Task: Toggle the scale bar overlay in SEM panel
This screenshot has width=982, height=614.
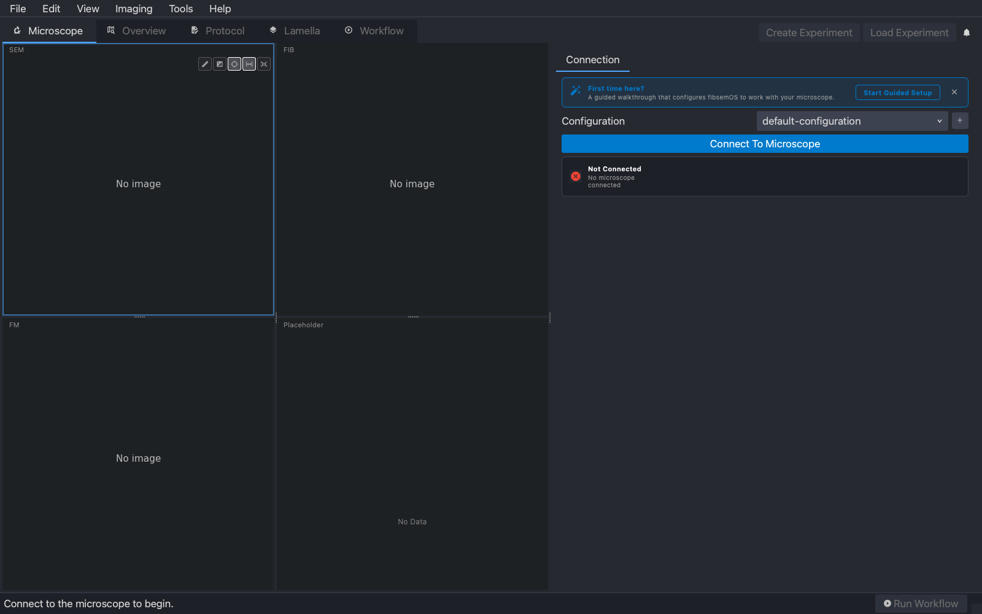Action: [249, 64]
